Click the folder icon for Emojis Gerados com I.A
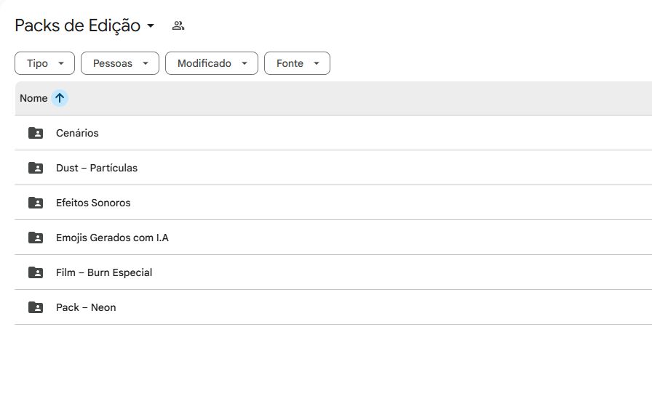This screenshot has height=393, width=652. [36, 238]
